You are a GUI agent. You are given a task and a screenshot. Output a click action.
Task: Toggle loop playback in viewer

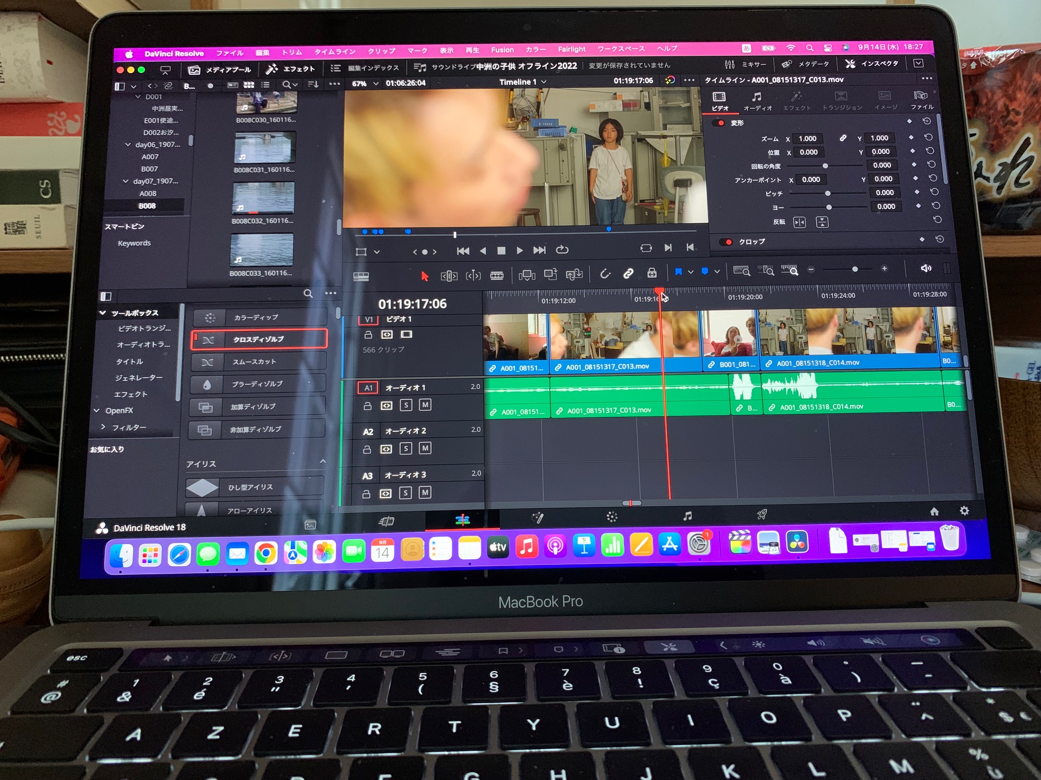point(562,250)
